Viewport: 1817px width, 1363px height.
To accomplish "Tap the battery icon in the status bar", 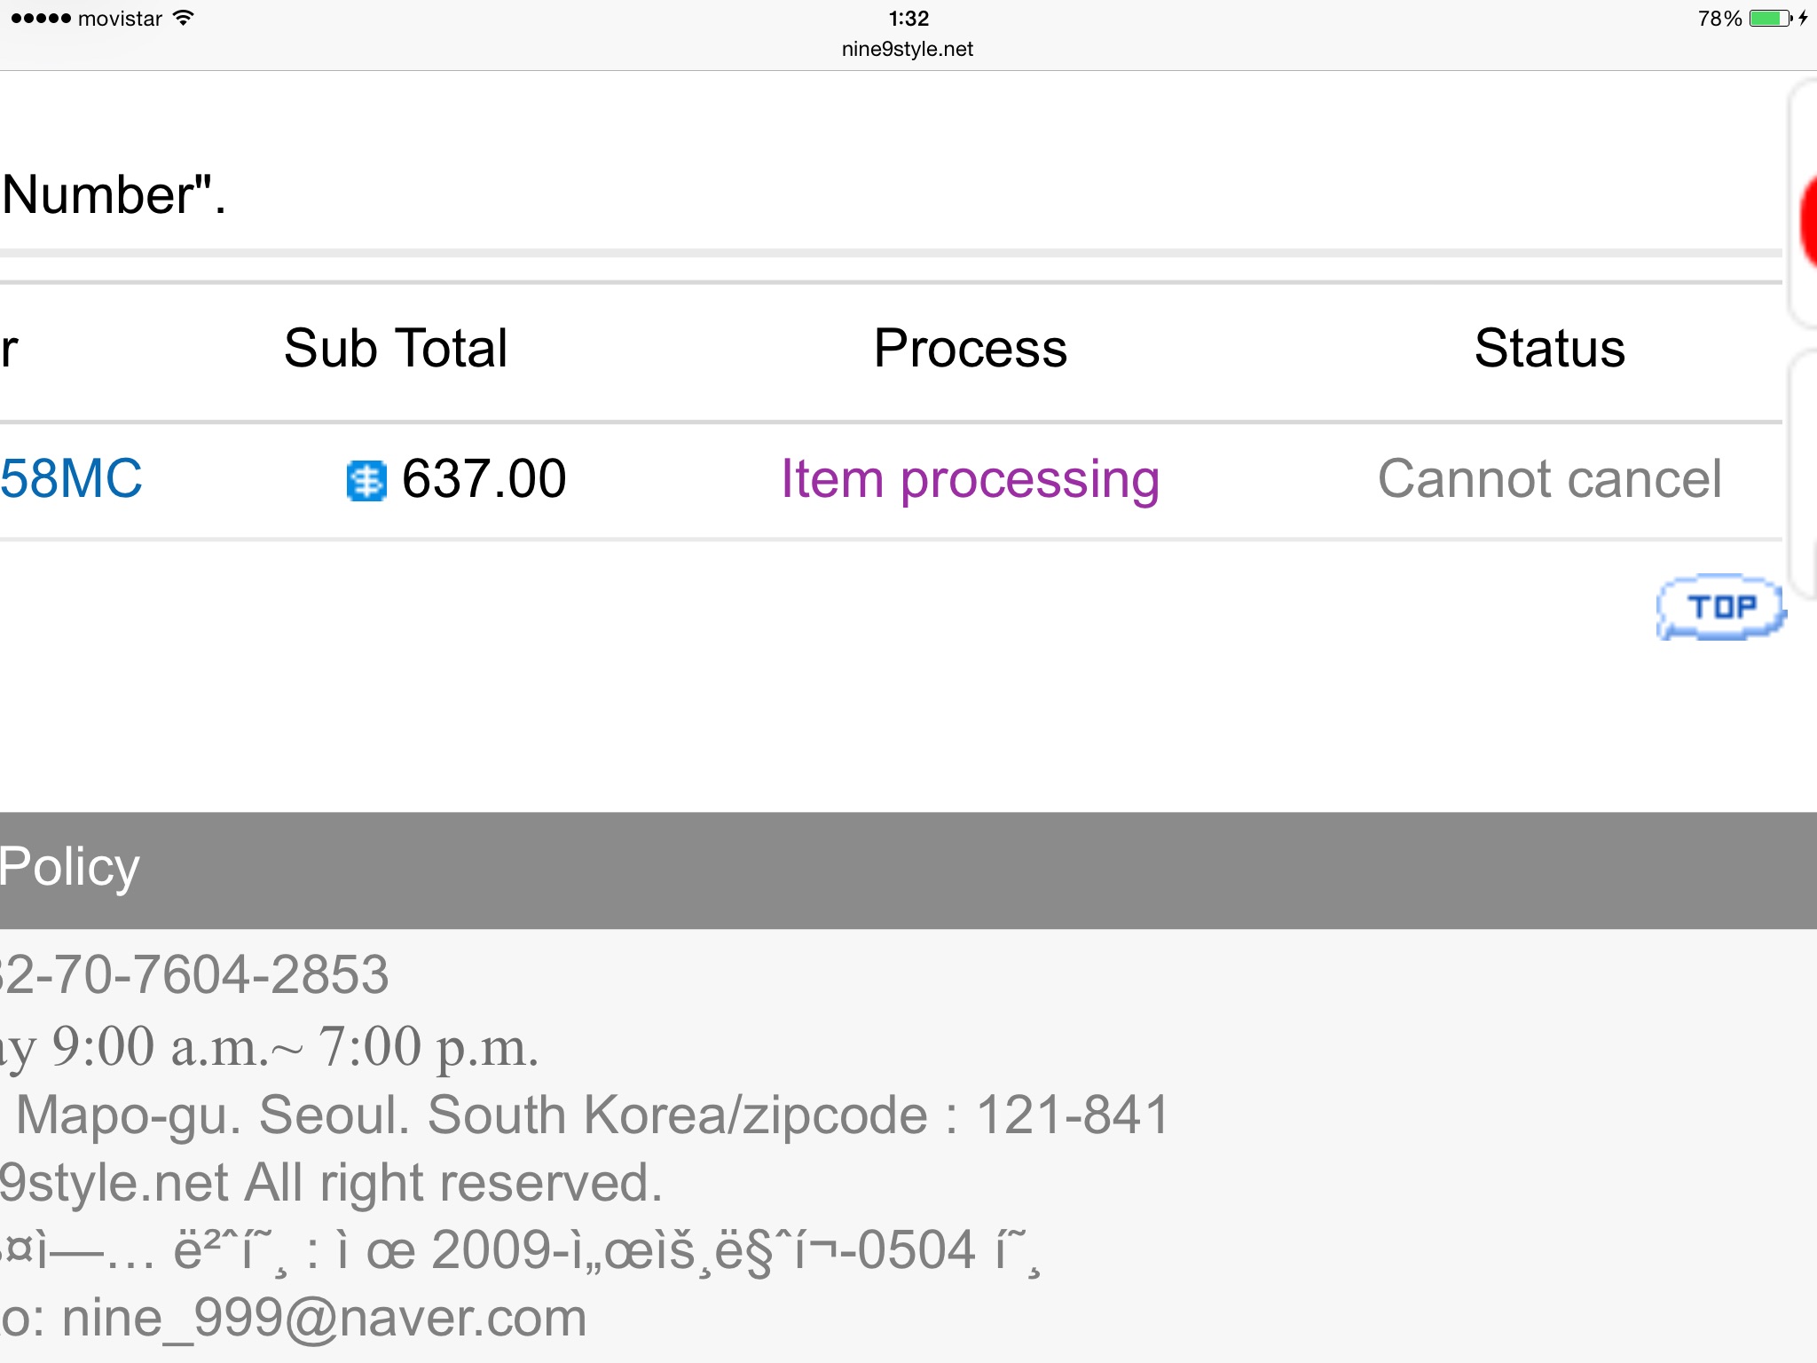I will (1771, 19).
